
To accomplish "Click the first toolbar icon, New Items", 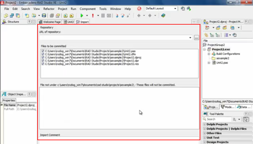I will 6,15.
